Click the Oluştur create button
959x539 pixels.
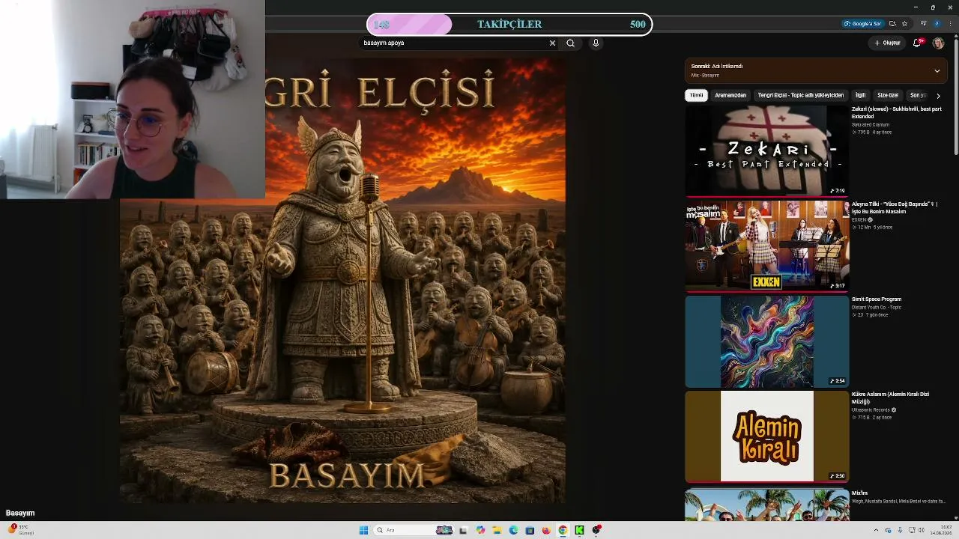(x=888, y=43)
